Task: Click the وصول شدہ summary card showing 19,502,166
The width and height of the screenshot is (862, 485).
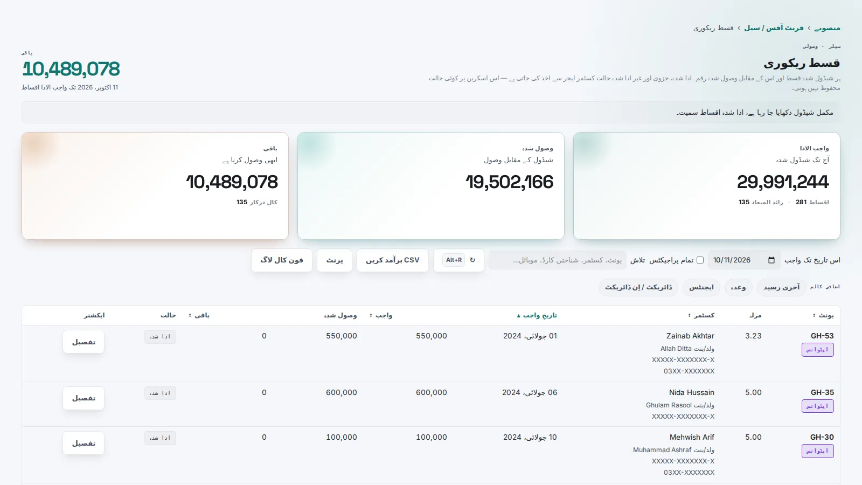Action: click(431, 186)
